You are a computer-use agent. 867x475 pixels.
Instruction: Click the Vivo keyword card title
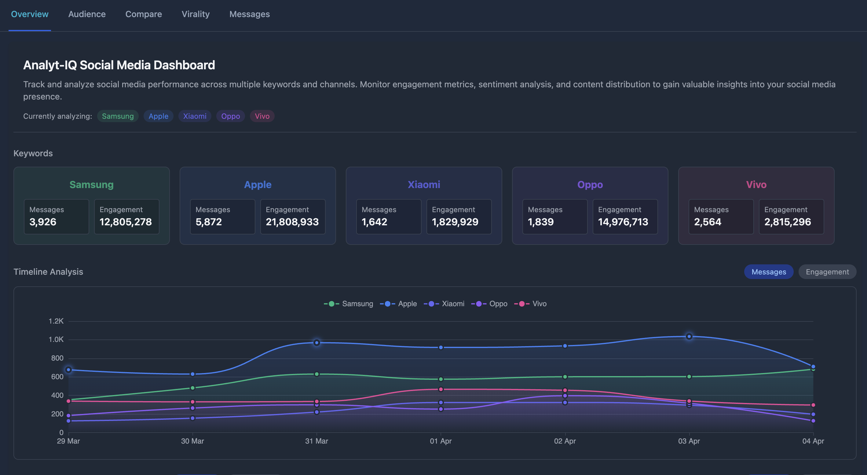756,184
